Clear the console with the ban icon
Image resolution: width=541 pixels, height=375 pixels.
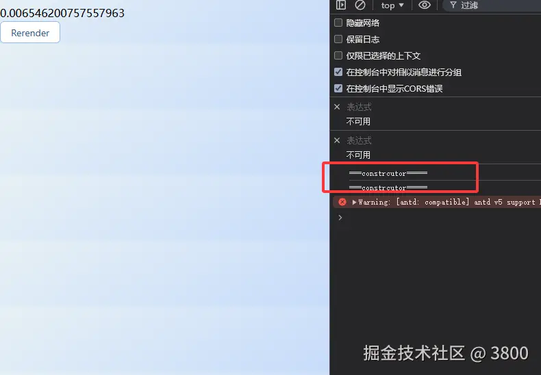[x=360, y=5]
